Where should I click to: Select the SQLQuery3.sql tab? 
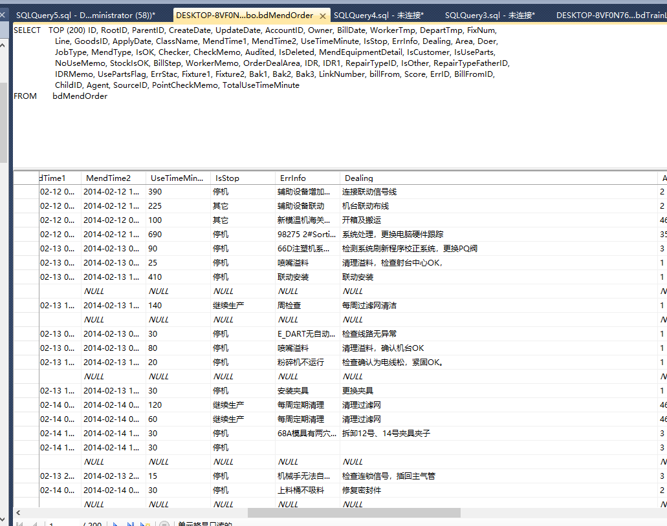point(490,15)
